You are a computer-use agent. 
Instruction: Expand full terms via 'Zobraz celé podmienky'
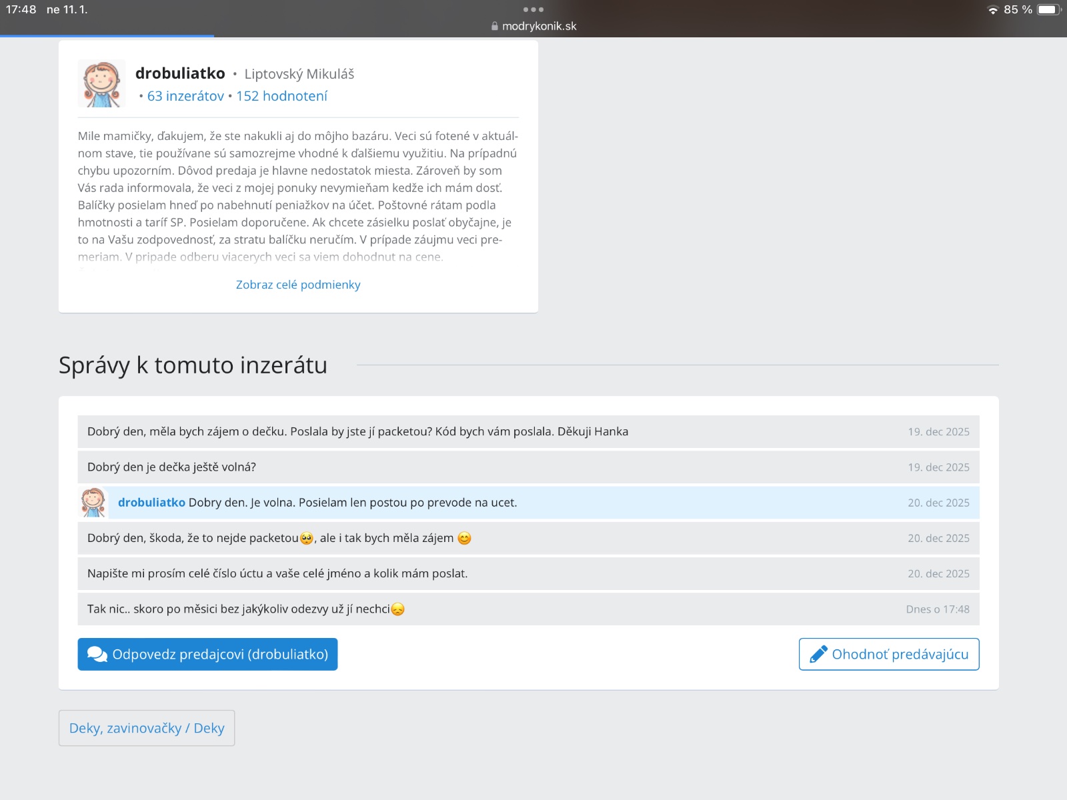click(x=298, y=285)
